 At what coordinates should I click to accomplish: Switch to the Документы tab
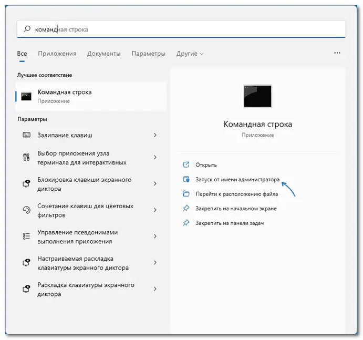[x=103, y=54]
